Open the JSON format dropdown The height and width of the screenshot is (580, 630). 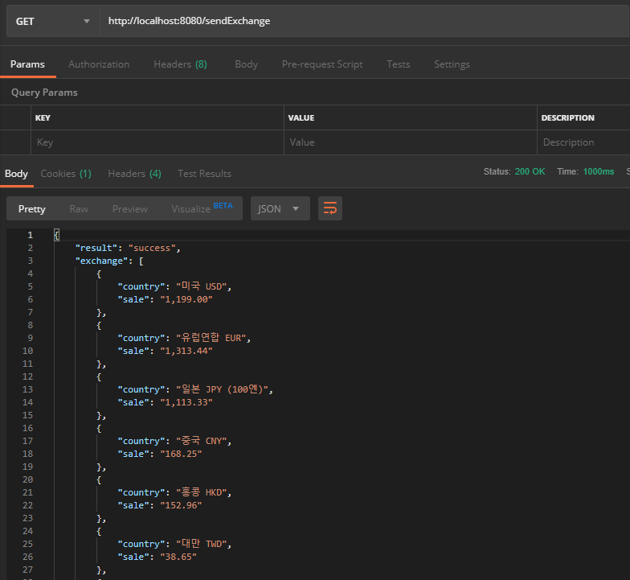pos(280,208)
